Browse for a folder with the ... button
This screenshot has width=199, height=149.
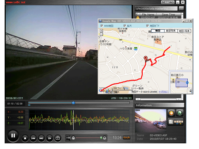point(181,9)
